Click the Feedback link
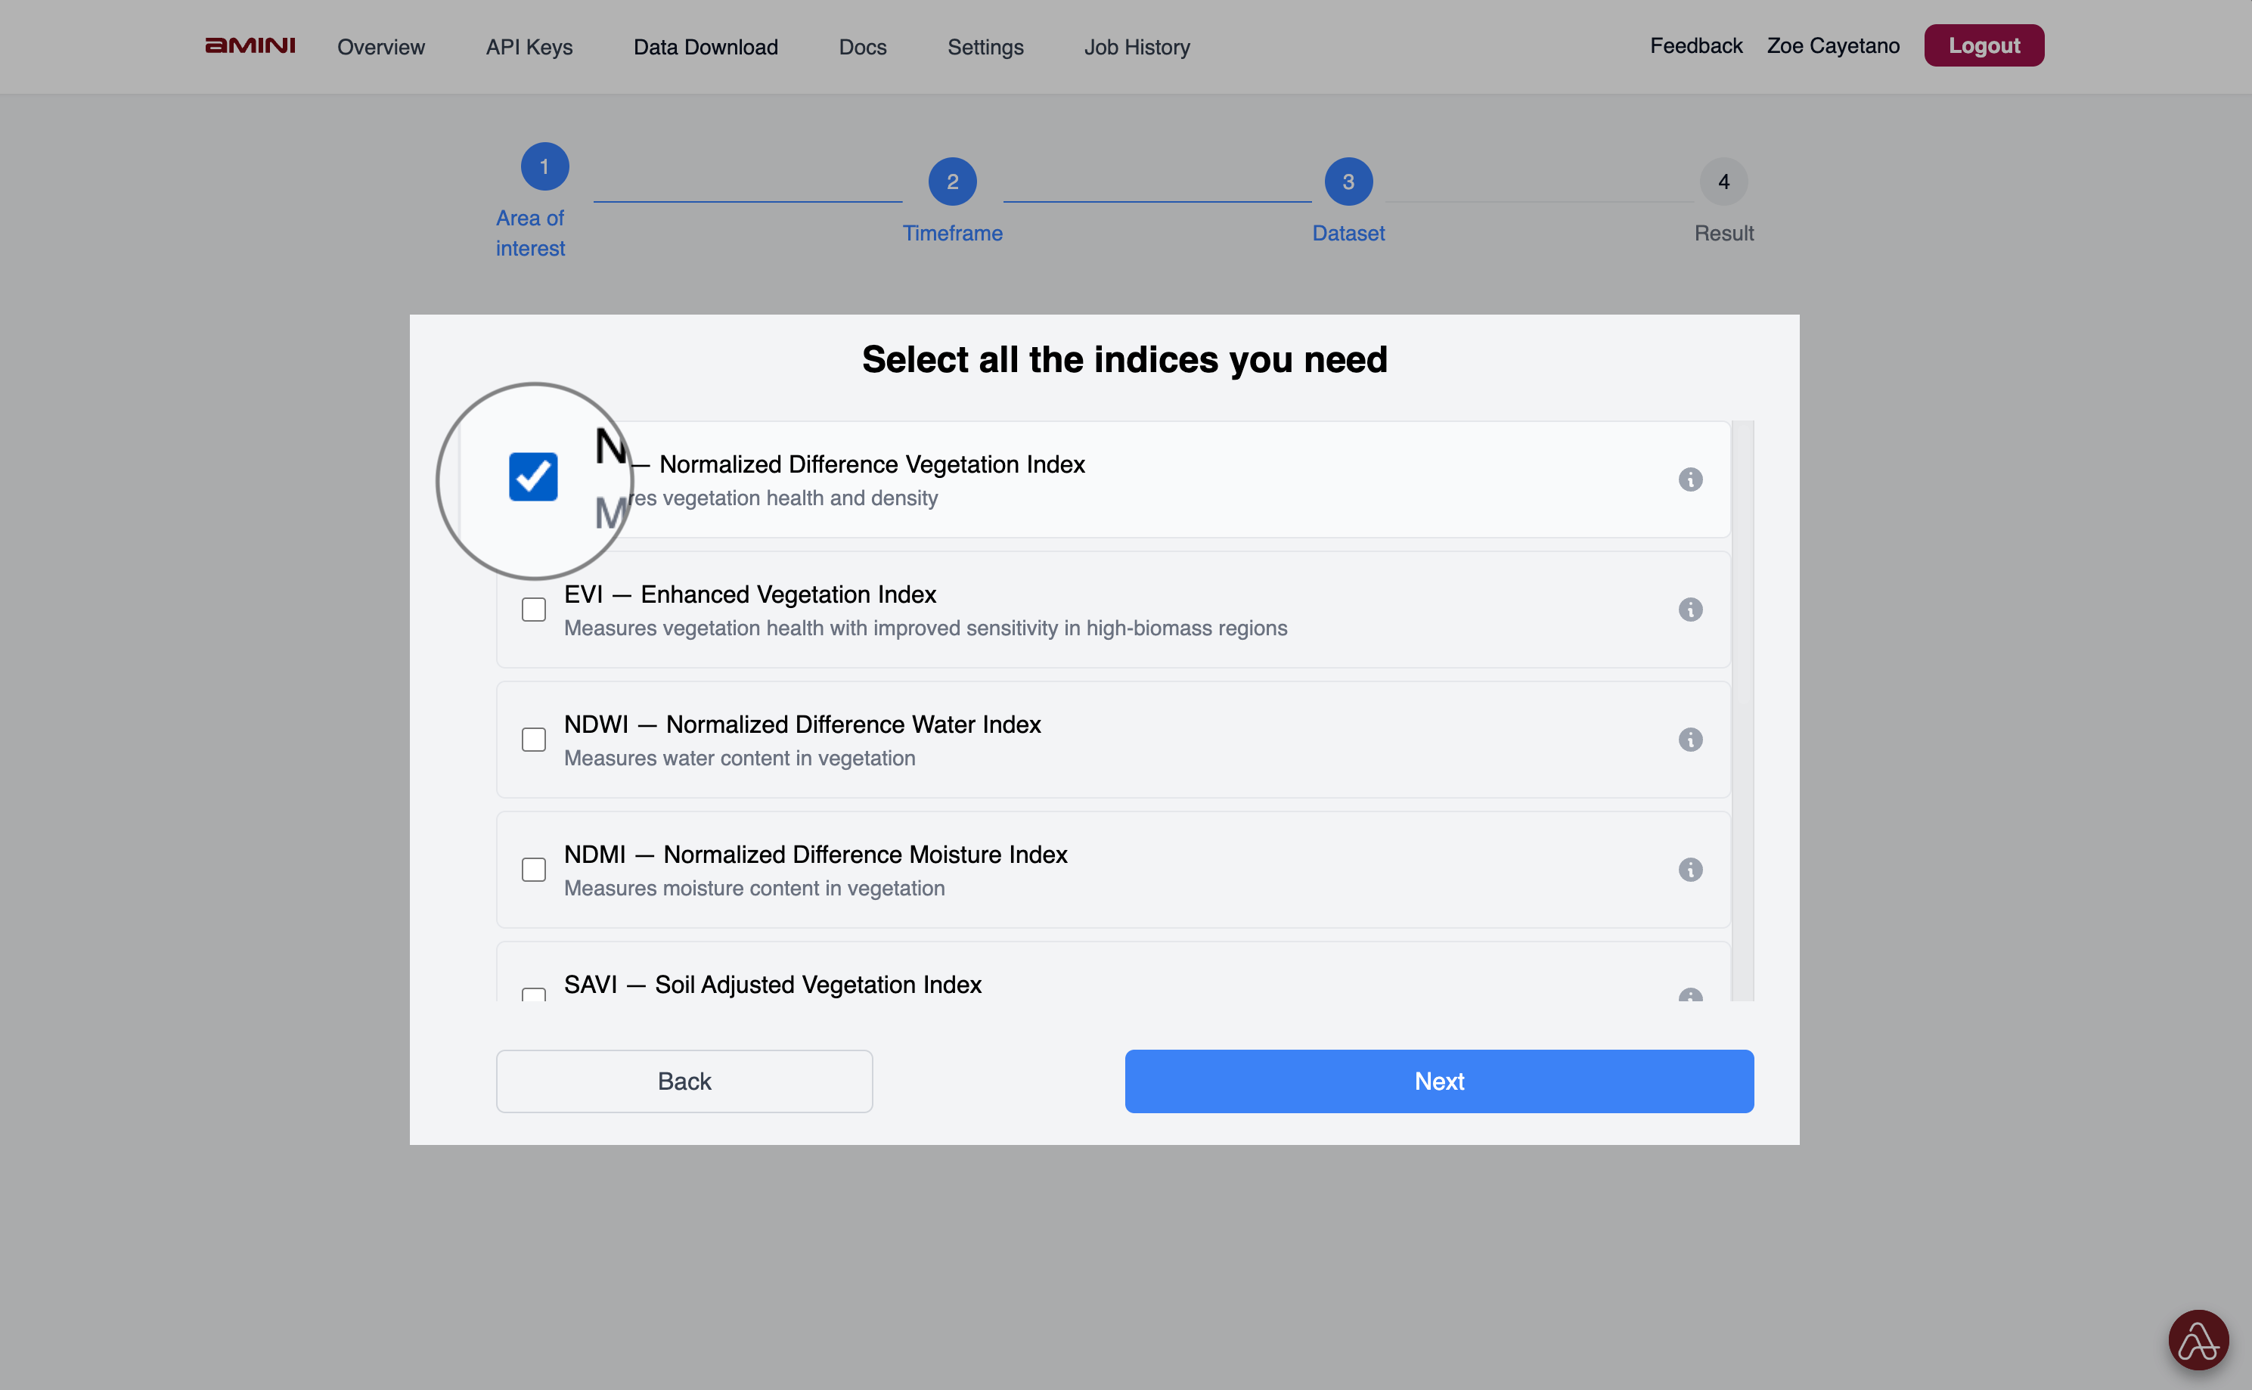The image size is (2252, 1390). [1696, 46]
